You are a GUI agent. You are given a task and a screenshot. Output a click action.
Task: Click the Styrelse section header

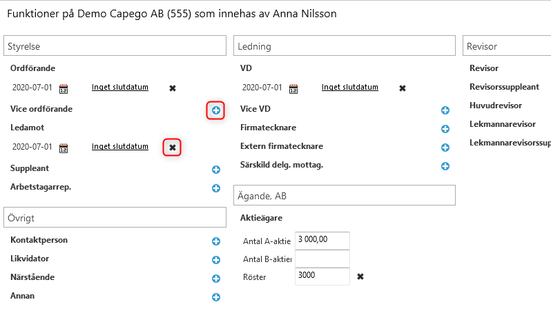point(115,46)
